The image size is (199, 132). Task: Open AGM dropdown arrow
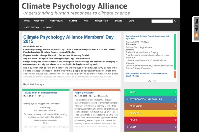[90, 20]
